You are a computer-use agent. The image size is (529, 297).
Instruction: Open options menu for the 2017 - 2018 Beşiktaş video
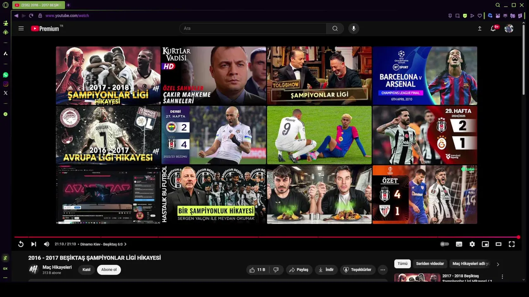(x=502, y=277)
